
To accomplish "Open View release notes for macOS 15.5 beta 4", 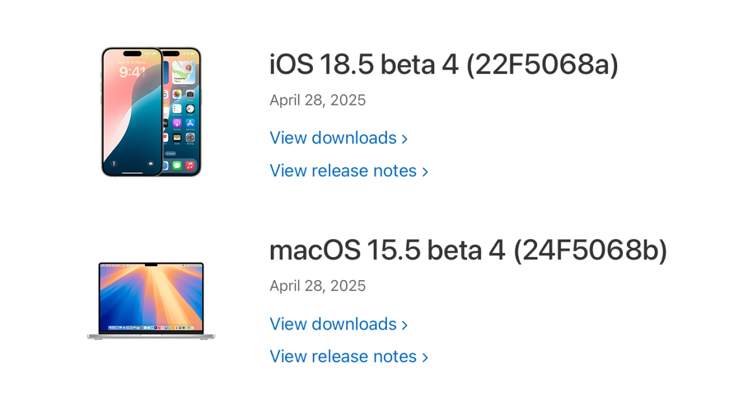I will 343,357.
